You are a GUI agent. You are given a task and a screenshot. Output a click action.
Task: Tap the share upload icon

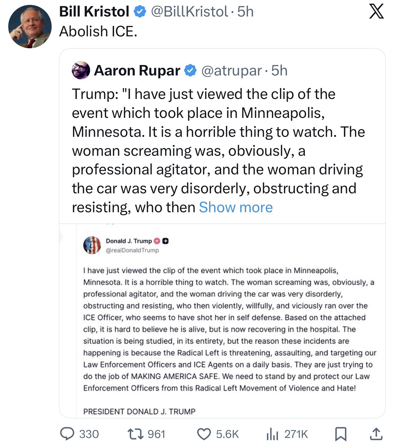pyautogui.click(x=376, y=434)
